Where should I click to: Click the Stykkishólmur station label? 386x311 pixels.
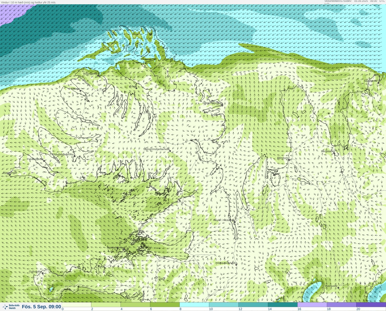pyautogui.click(x=115, y=248)
